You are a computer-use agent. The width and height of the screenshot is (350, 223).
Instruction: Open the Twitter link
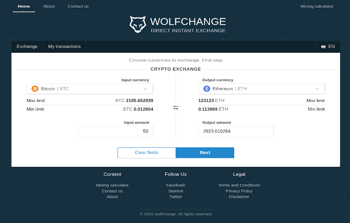176,197
